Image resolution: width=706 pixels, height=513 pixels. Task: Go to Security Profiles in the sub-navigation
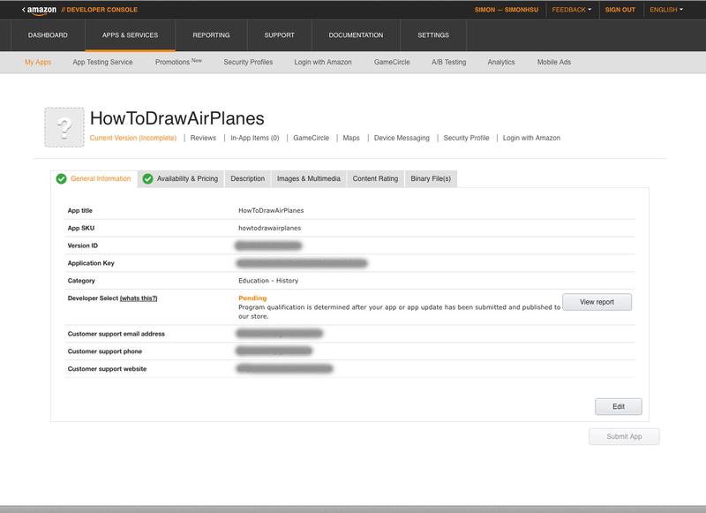point(248,62)
